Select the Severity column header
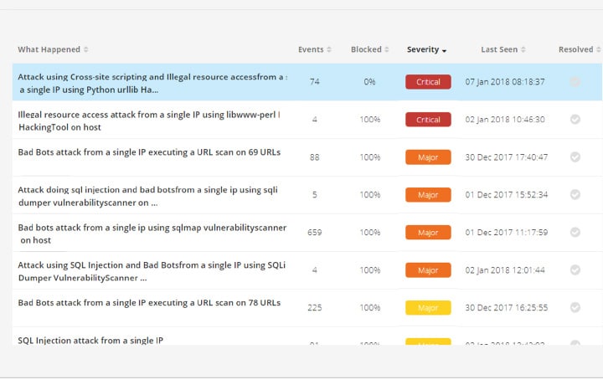Viewport: 603px width, 385px height. (422, 50)
